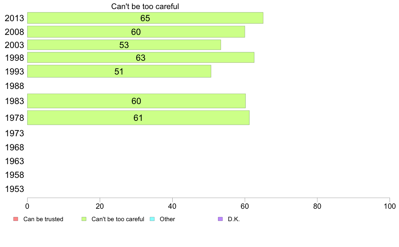Click the cyan Other legend swatch
Viewport: 399px width, 247px height.
coord(152,219)
